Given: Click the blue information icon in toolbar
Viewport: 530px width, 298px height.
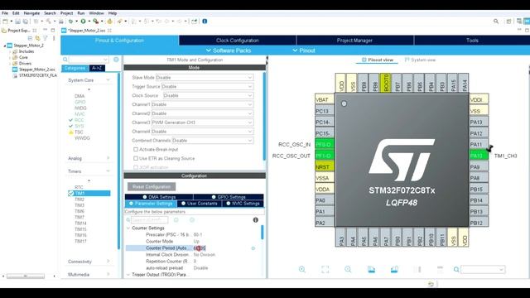Looking at the screenshot, I should click(x=205, y=22).
